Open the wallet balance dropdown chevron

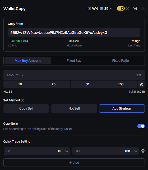pyautogui.click(x=111, y=8)
